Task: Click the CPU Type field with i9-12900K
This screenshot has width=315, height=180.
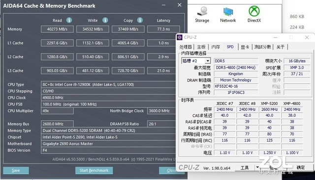Action: (x=108, y=84)
